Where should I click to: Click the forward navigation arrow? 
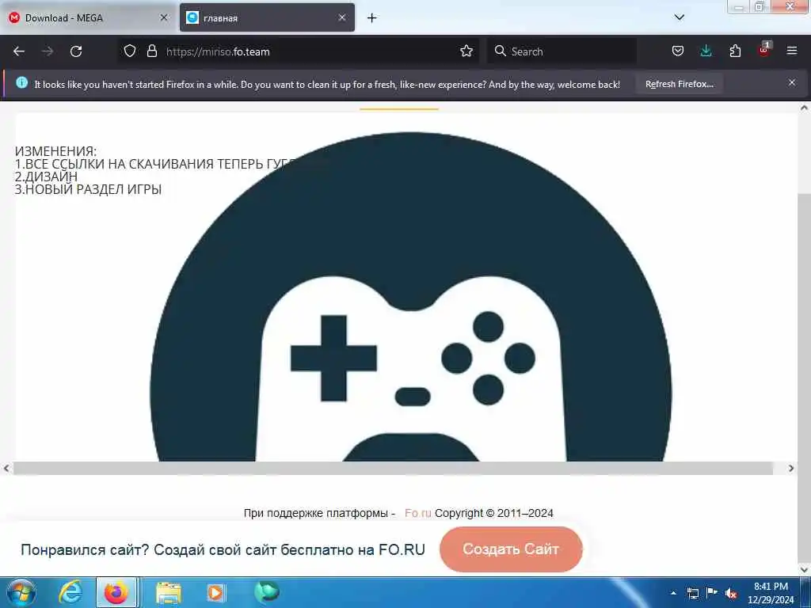pos(48,51)
